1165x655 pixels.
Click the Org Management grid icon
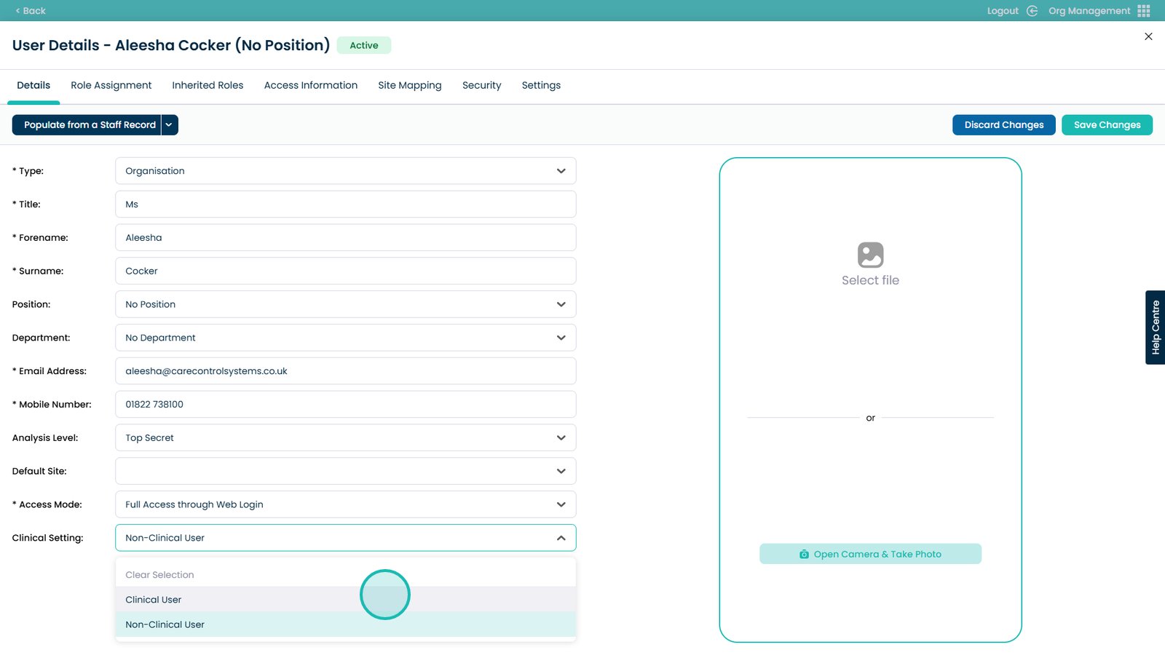(x=1144, y=11)
